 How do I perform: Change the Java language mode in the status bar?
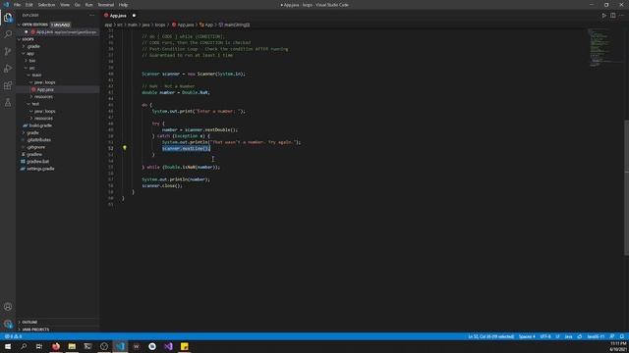(x=568, y=336)
